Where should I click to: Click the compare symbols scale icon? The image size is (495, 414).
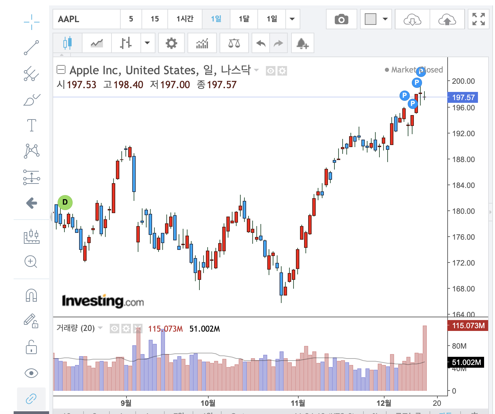pos(234,43)
